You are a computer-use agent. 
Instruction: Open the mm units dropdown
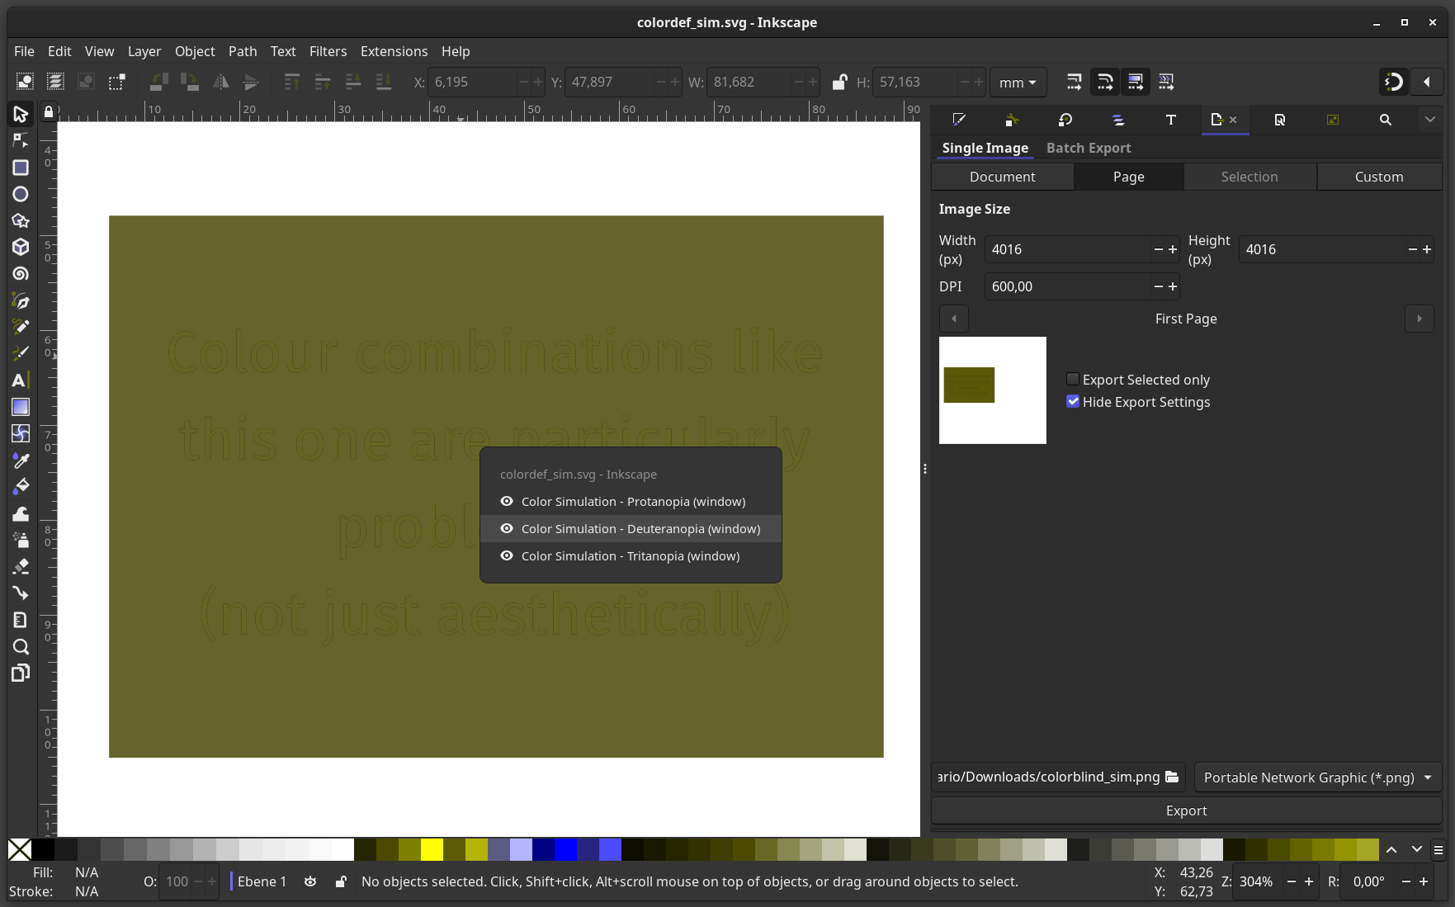pyautogui.click(x=1018, y=83)
